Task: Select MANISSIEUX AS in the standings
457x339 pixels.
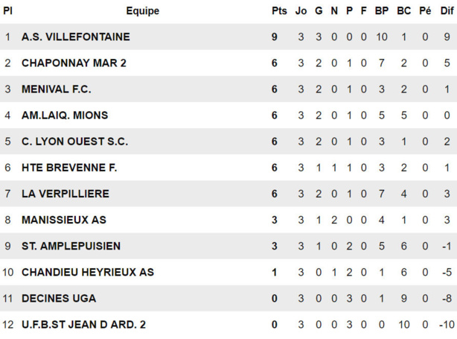Action: coord(64,220)
